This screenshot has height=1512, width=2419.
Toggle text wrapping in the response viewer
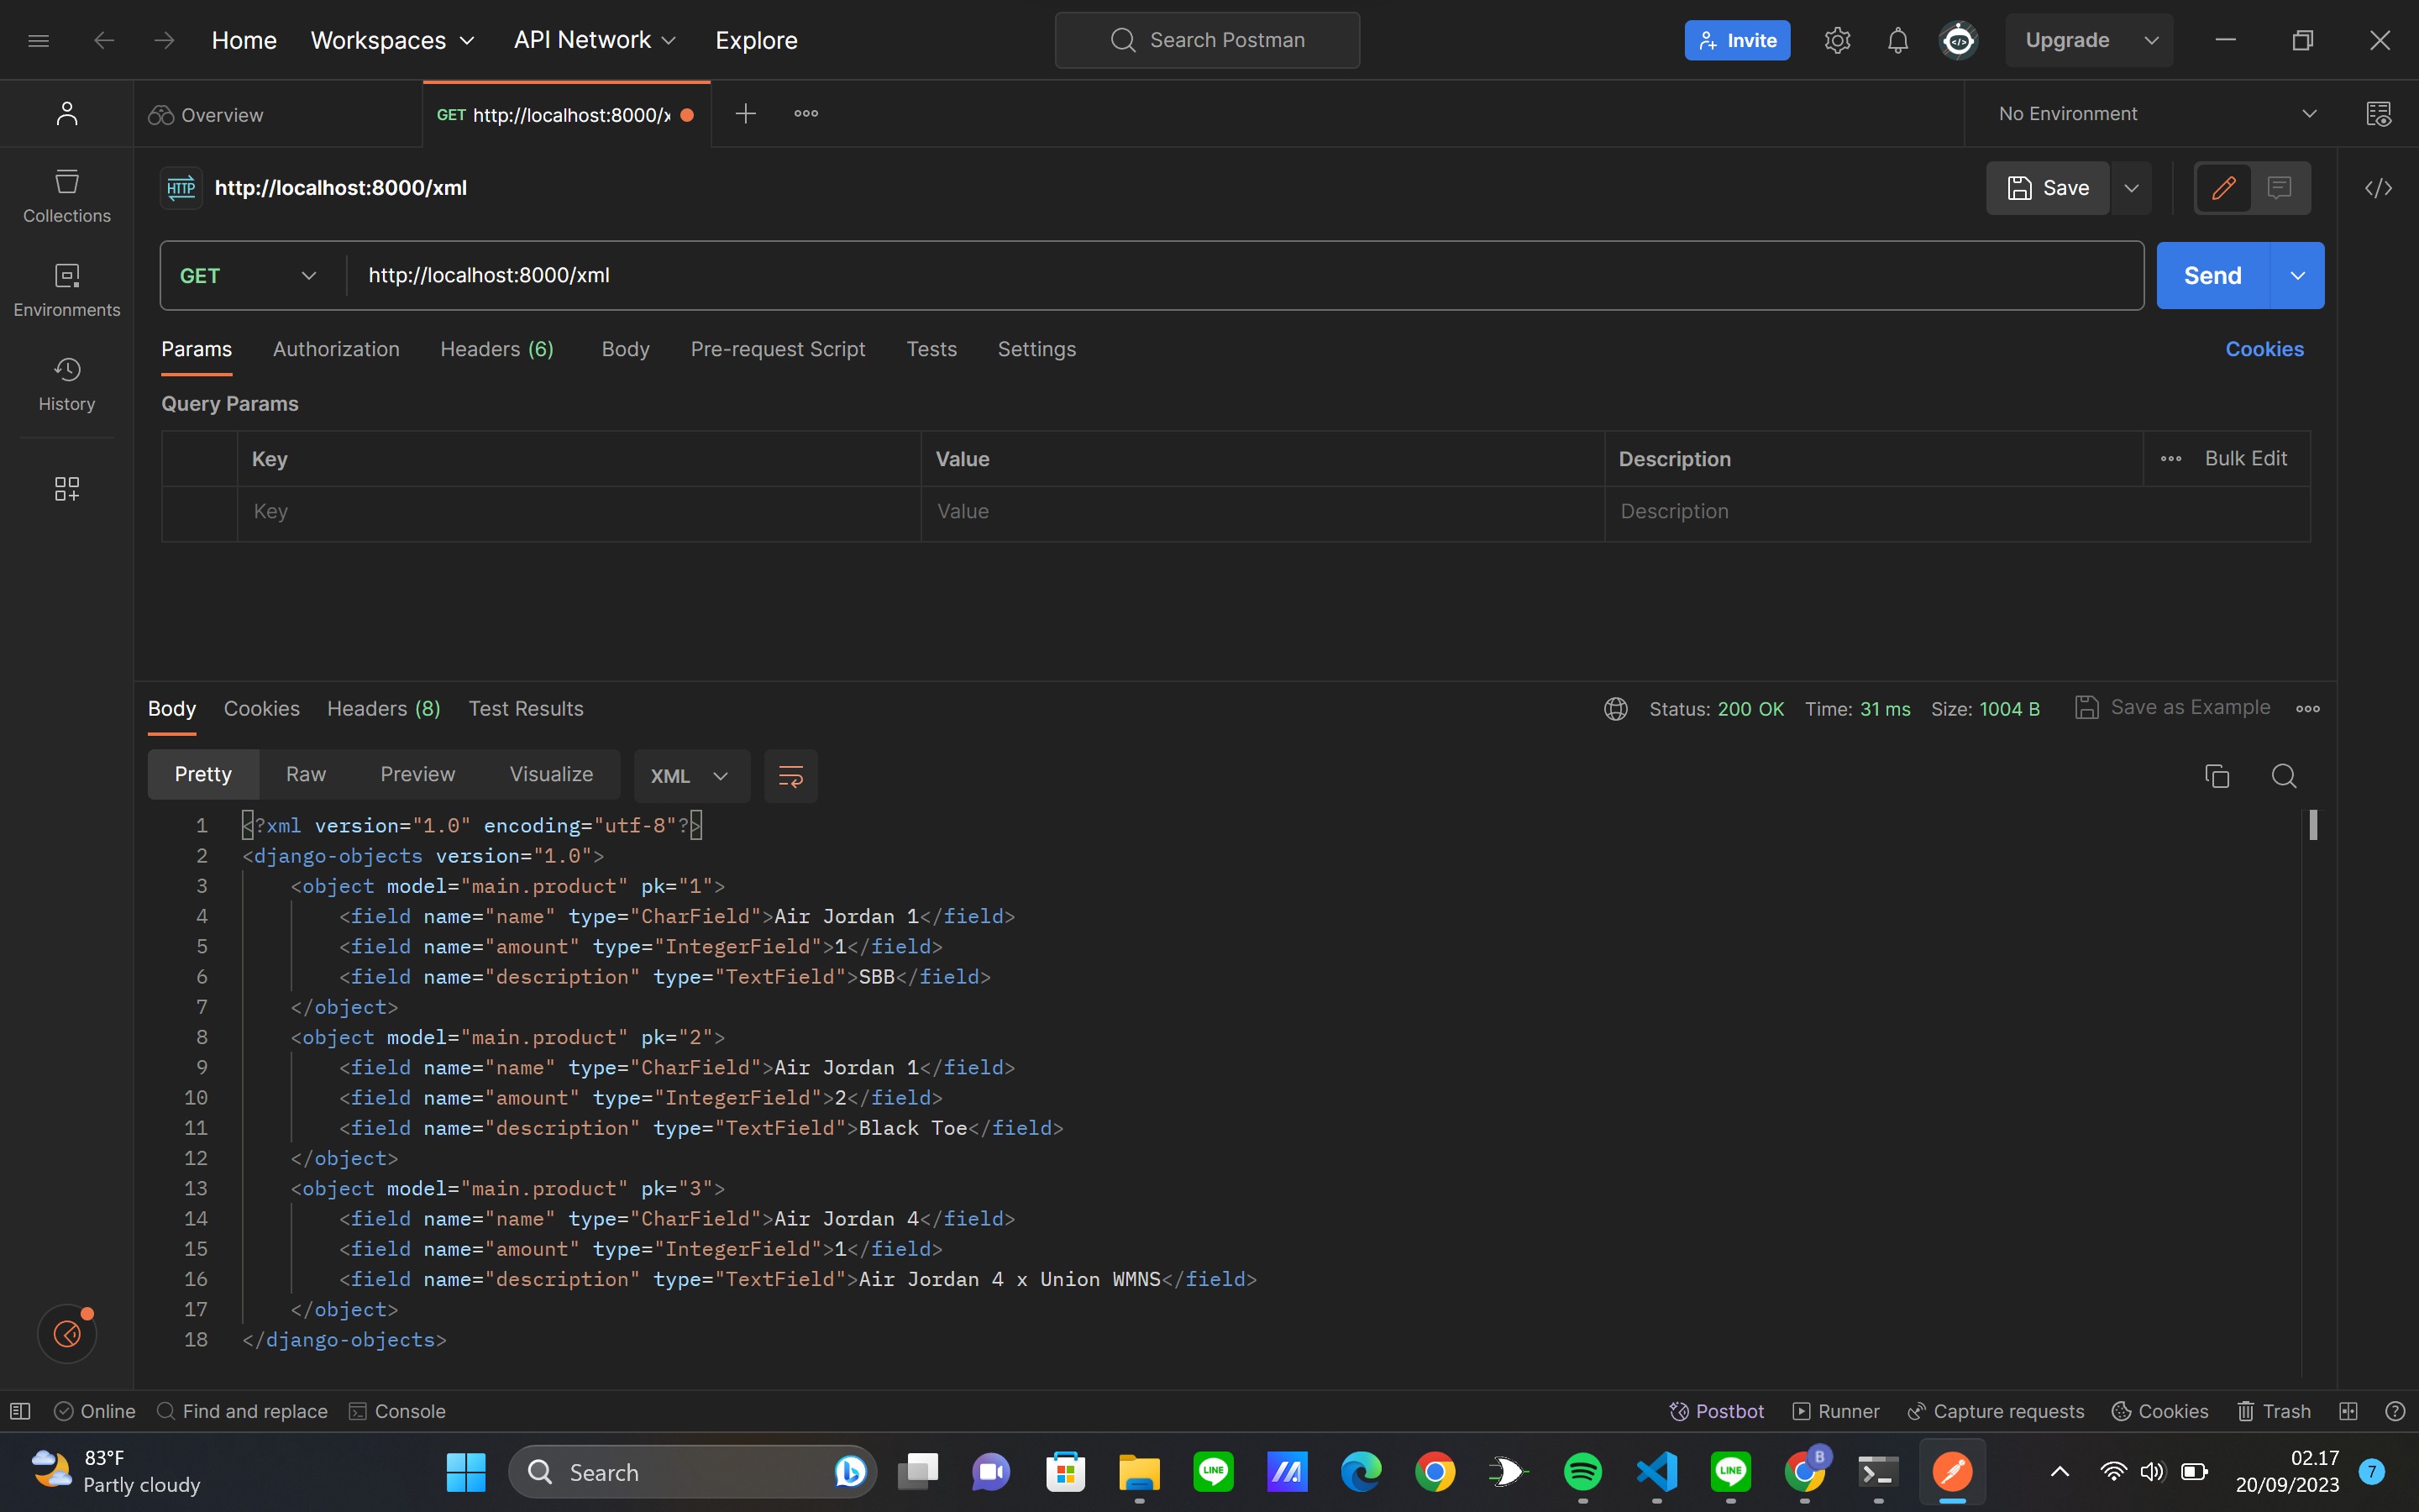click(x=790, y=776)
